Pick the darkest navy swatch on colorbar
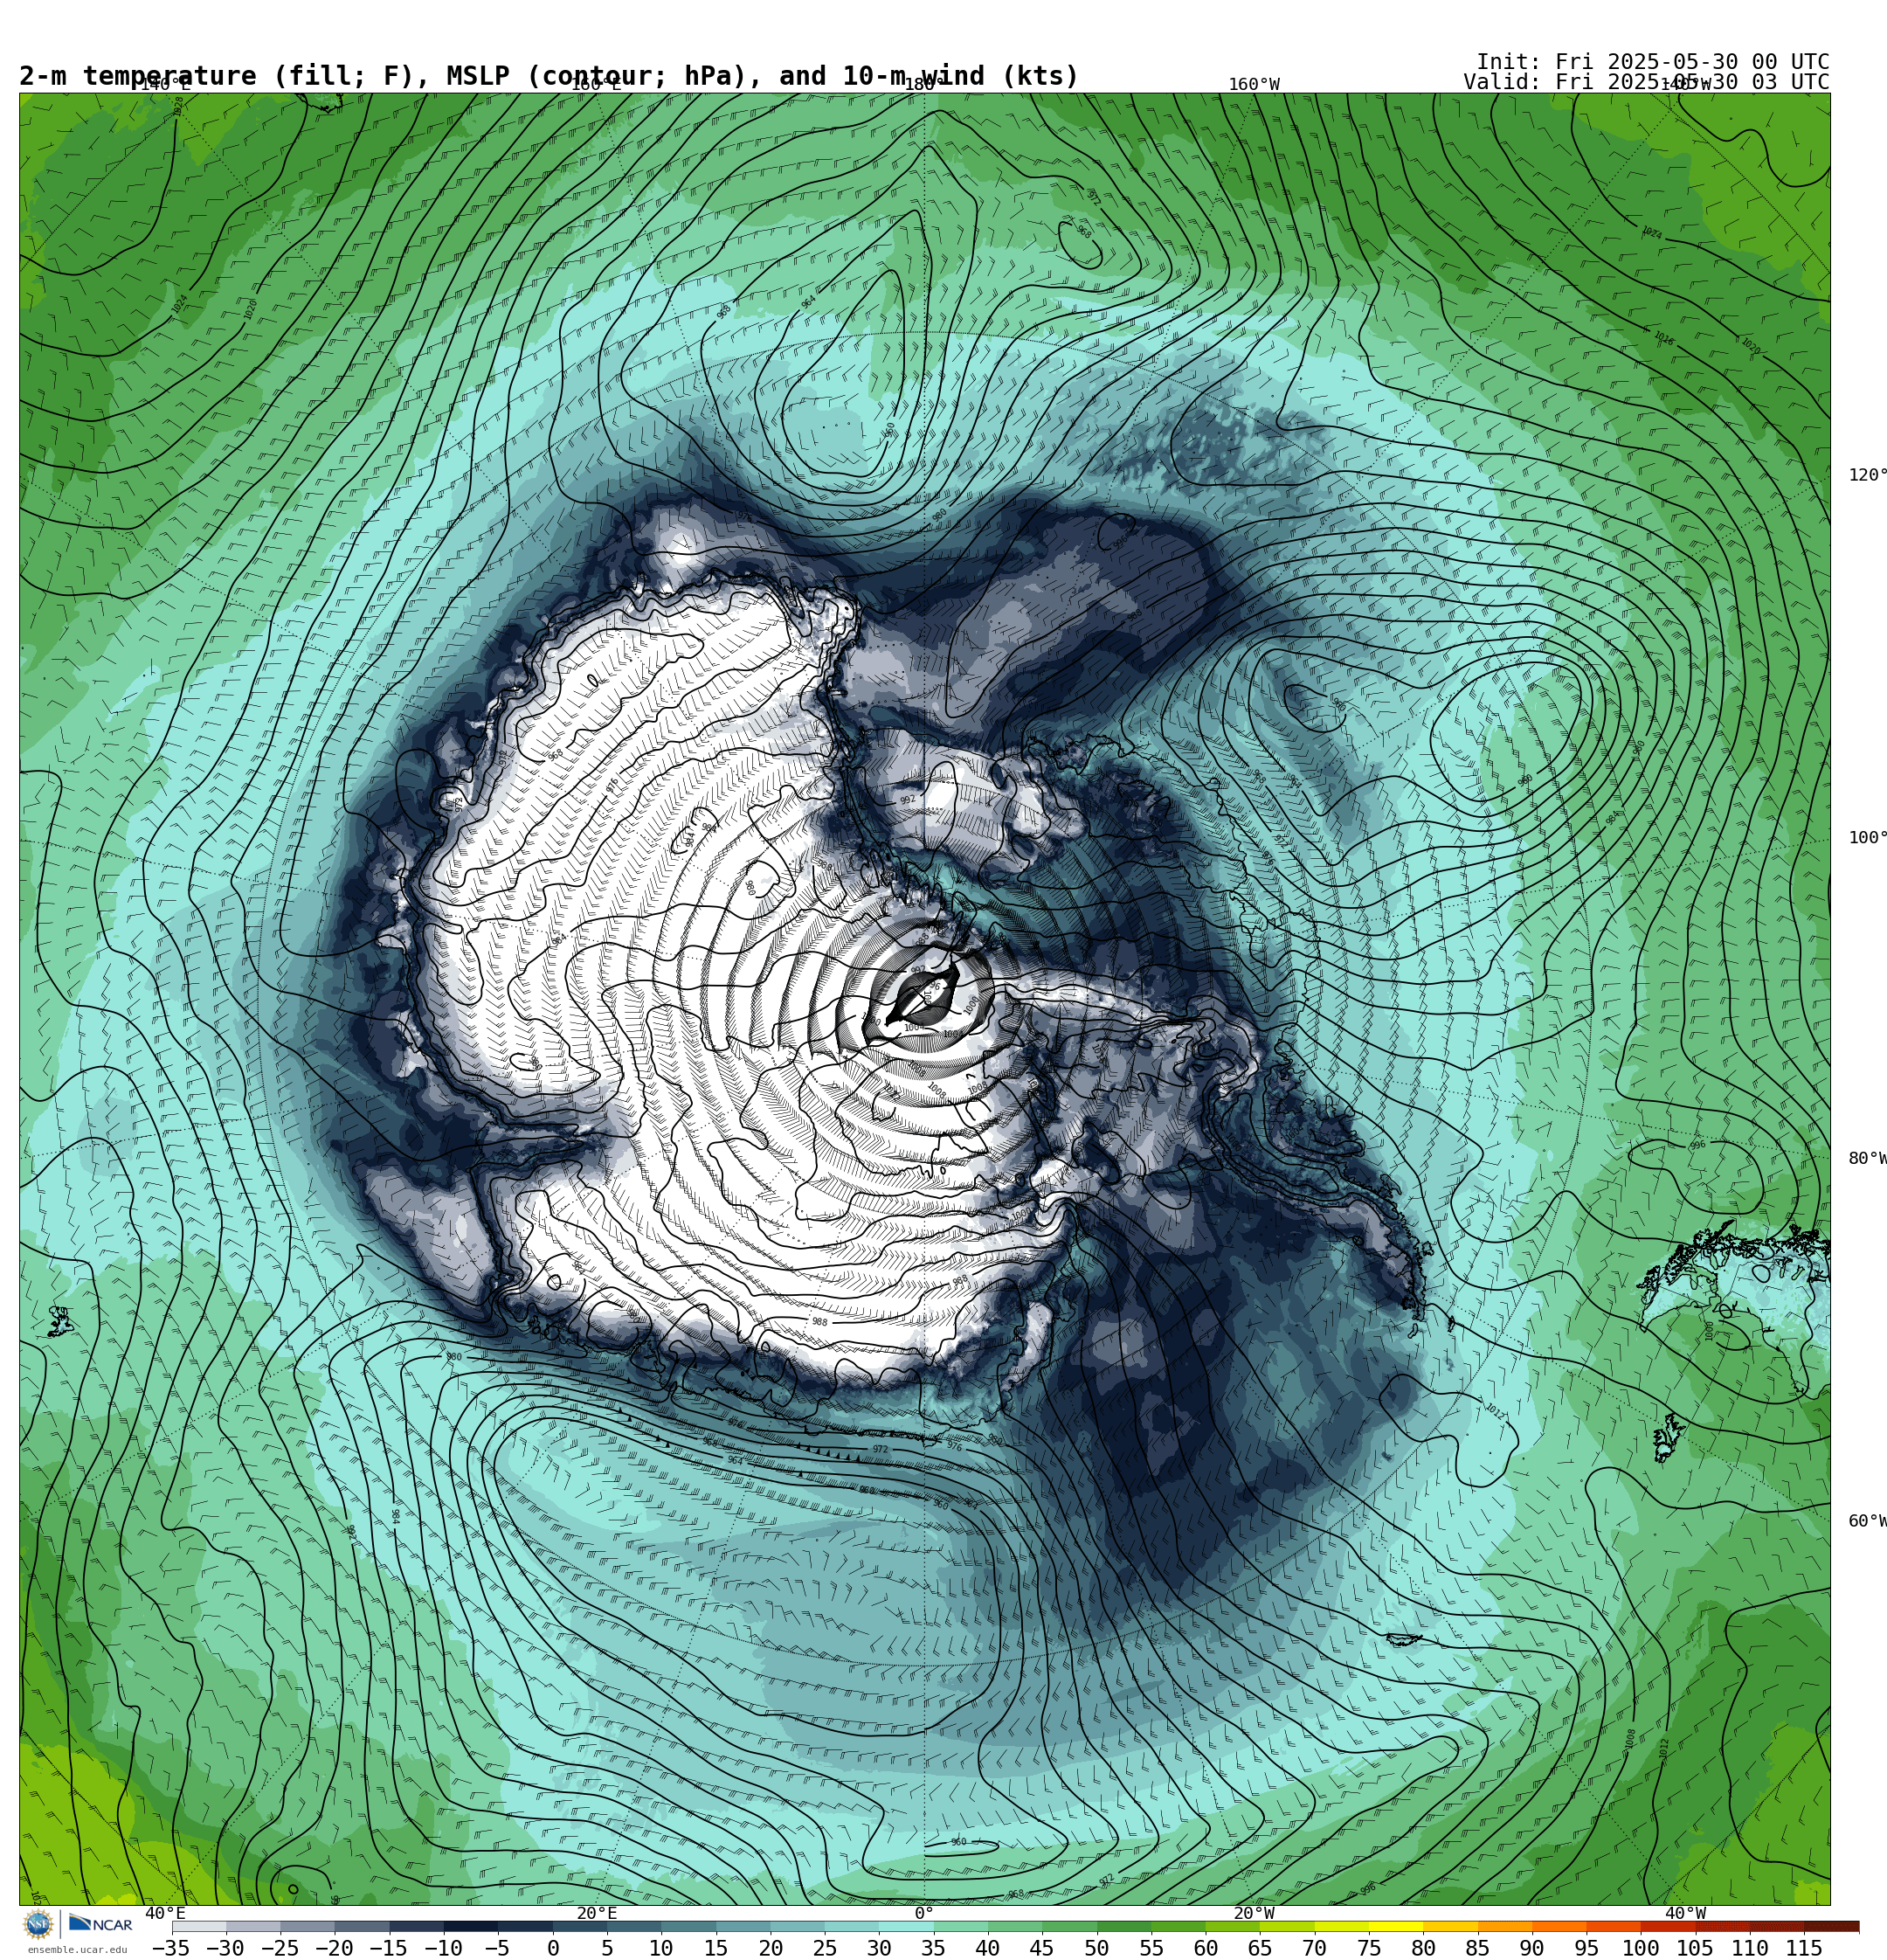This screenshot has height=1960, width=1887. 471,1926
